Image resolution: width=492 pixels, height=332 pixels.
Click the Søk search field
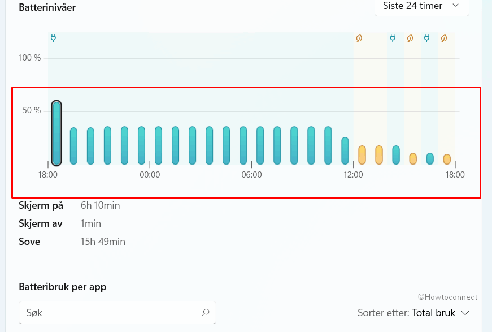[x=110, y=312]
